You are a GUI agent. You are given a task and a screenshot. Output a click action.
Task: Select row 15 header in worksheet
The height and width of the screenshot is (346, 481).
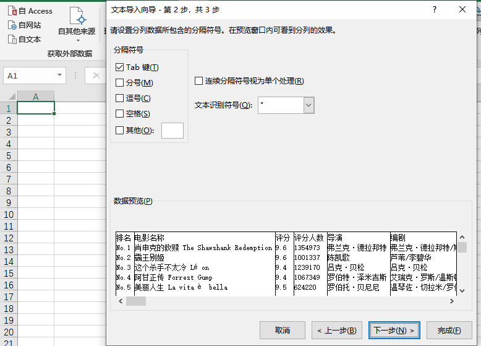point(9,273)
